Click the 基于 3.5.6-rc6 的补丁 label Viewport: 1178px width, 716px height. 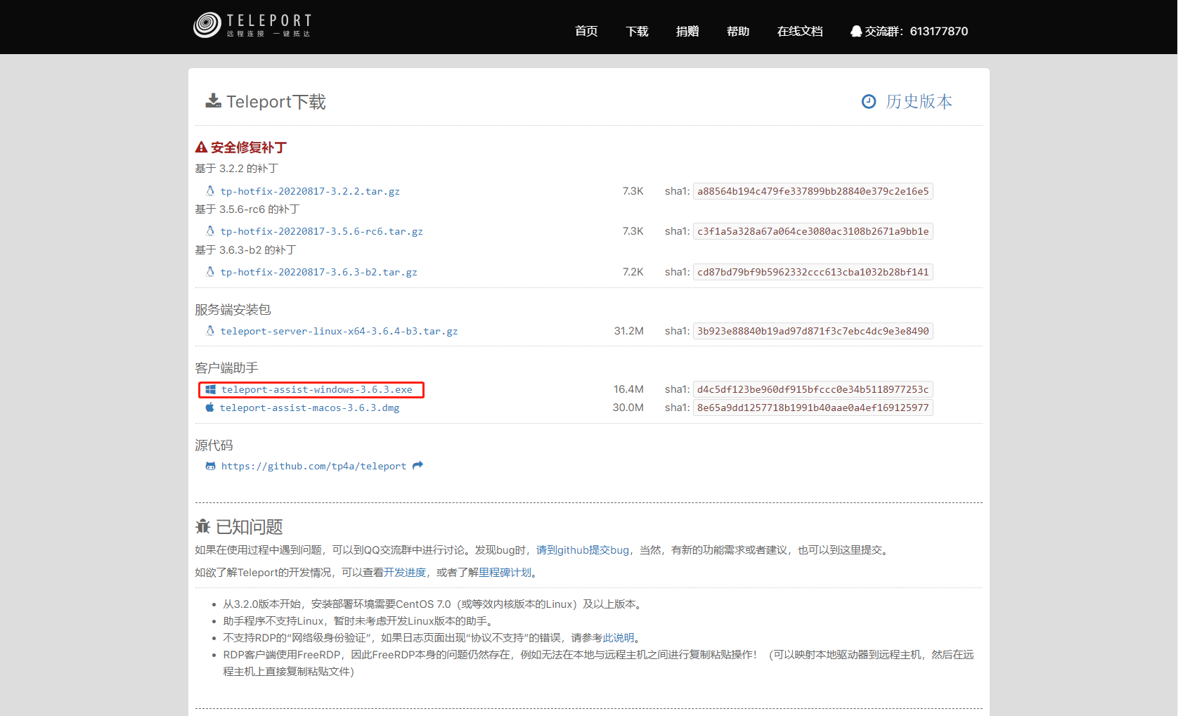247,209
